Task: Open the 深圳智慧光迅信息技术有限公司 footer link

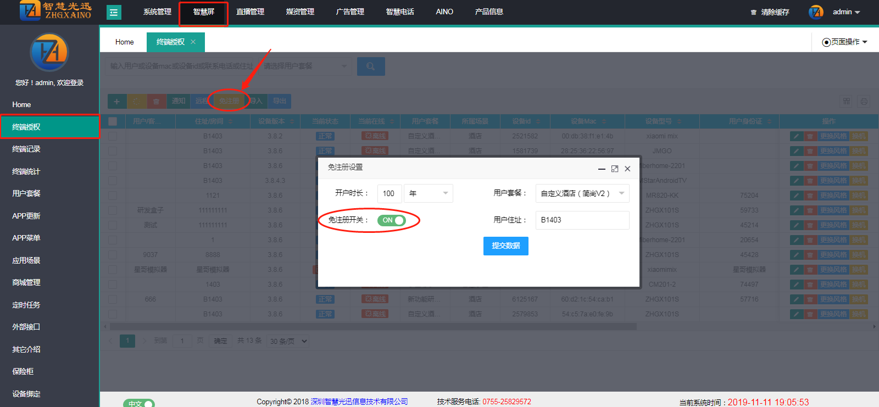Action: click(359, 402)
